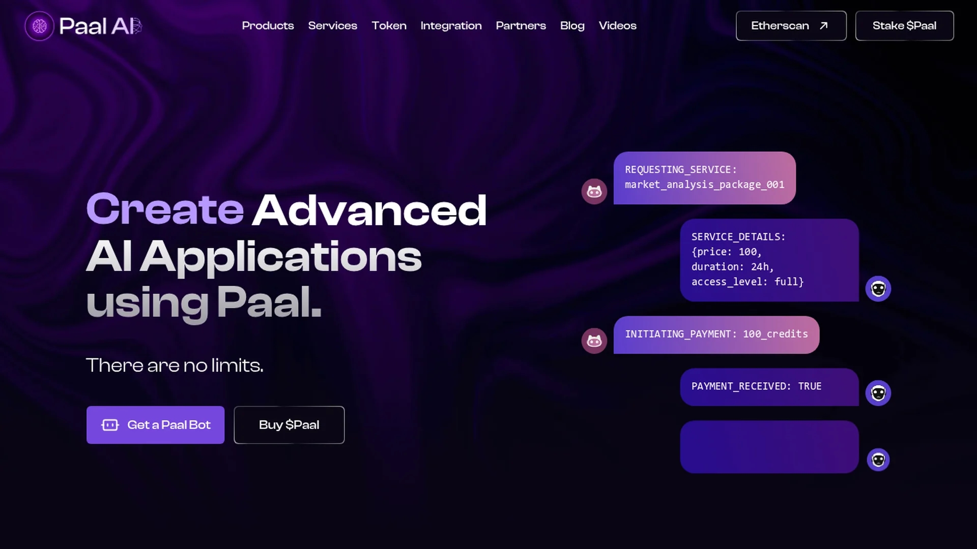This screenshot has width=977, height=549.
Task: Click the Get a Paal Bot button
Action: (x=155, y=425)
